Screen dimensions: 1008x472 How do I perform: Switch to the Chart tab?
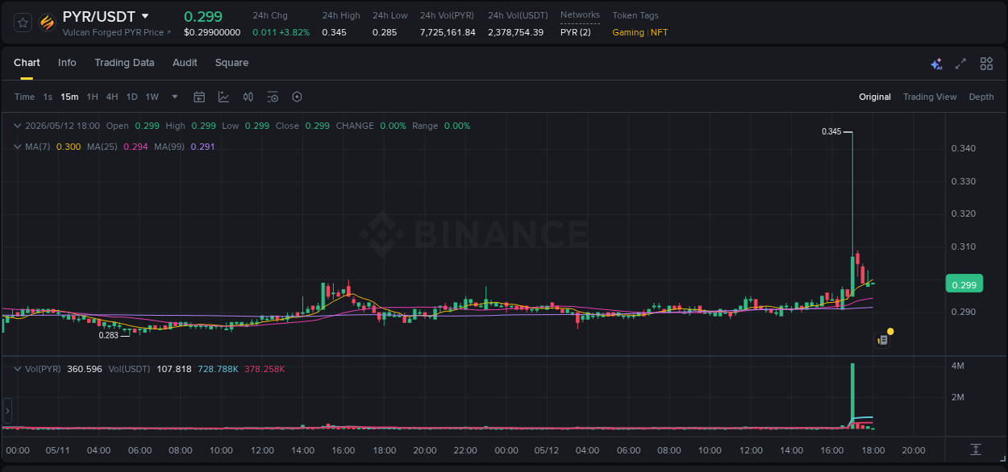27,63
